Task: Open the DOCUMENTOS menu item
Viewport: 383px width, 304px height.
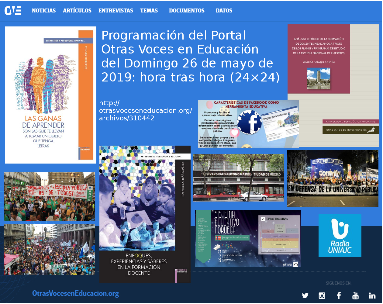Action: click(187, 11)
